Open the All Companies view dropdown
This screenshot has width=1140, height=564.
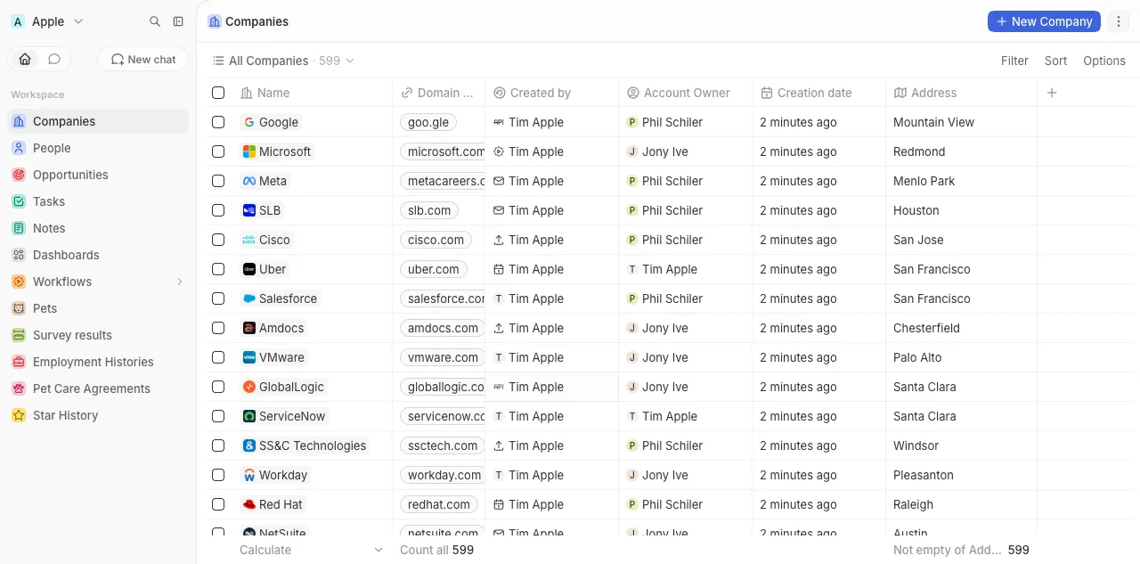283,61
